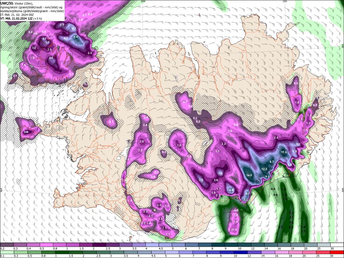
Task: Pick the bright pink upper swatch labeled 0.5
Action: [x=46, y=245]
